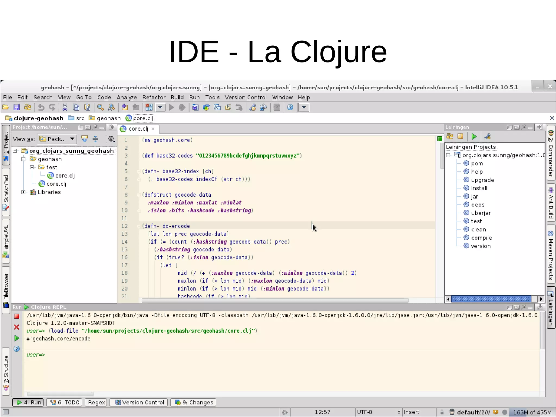The image size is (556, 417).
Task: Click the Undo toolbar icon
Action: [x=41, y=107]
